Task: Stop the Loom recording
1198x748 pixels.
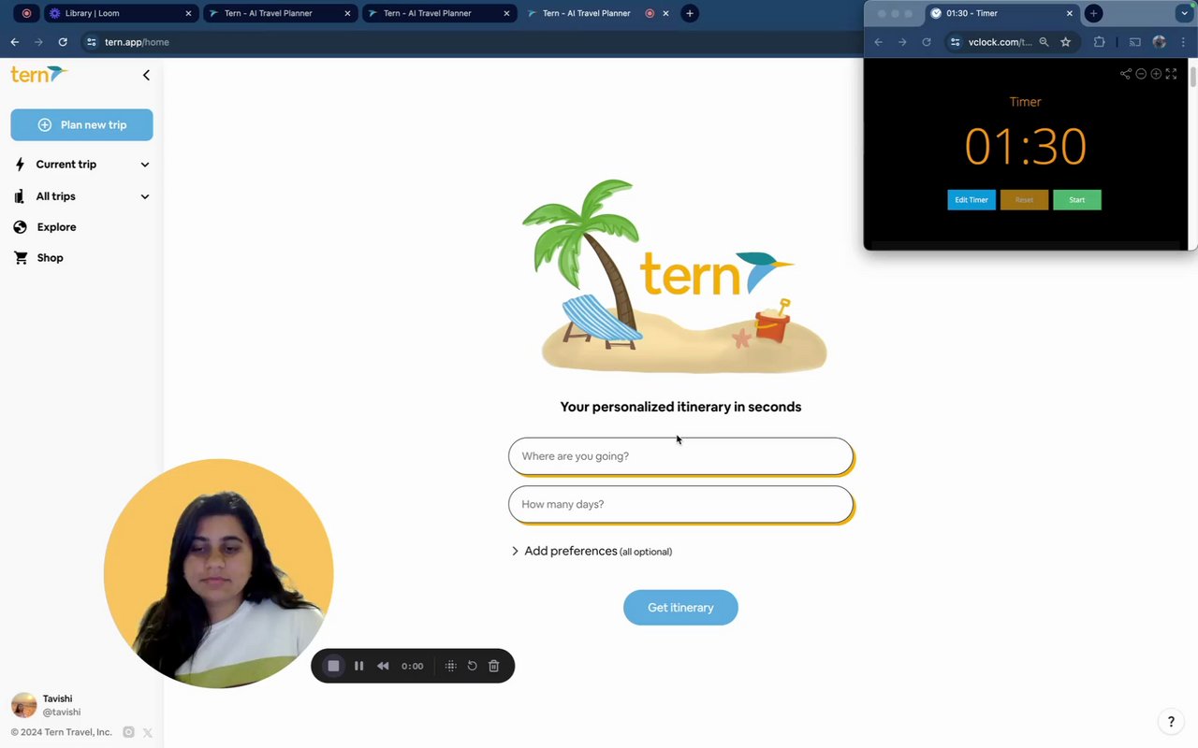Action: coord(333,666)
